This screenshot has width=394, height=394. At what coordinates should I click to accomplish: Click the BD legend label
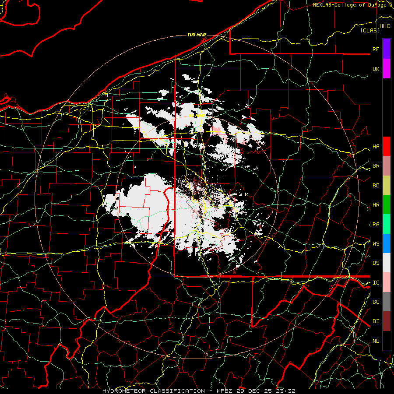(376, 186)
